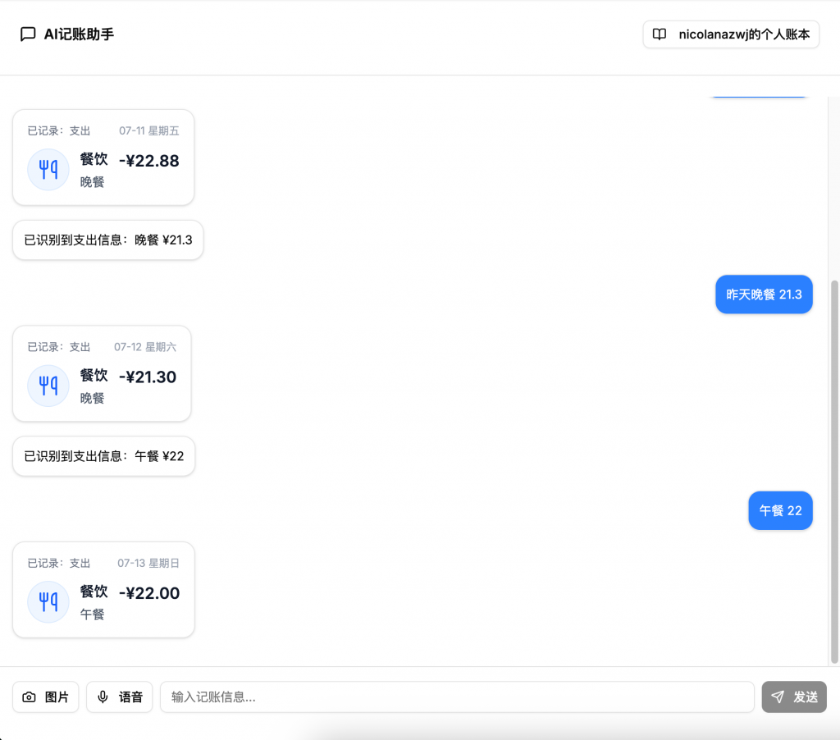Click the AI记账助手 title
The image size is (840, 740).
click(79, 34)
